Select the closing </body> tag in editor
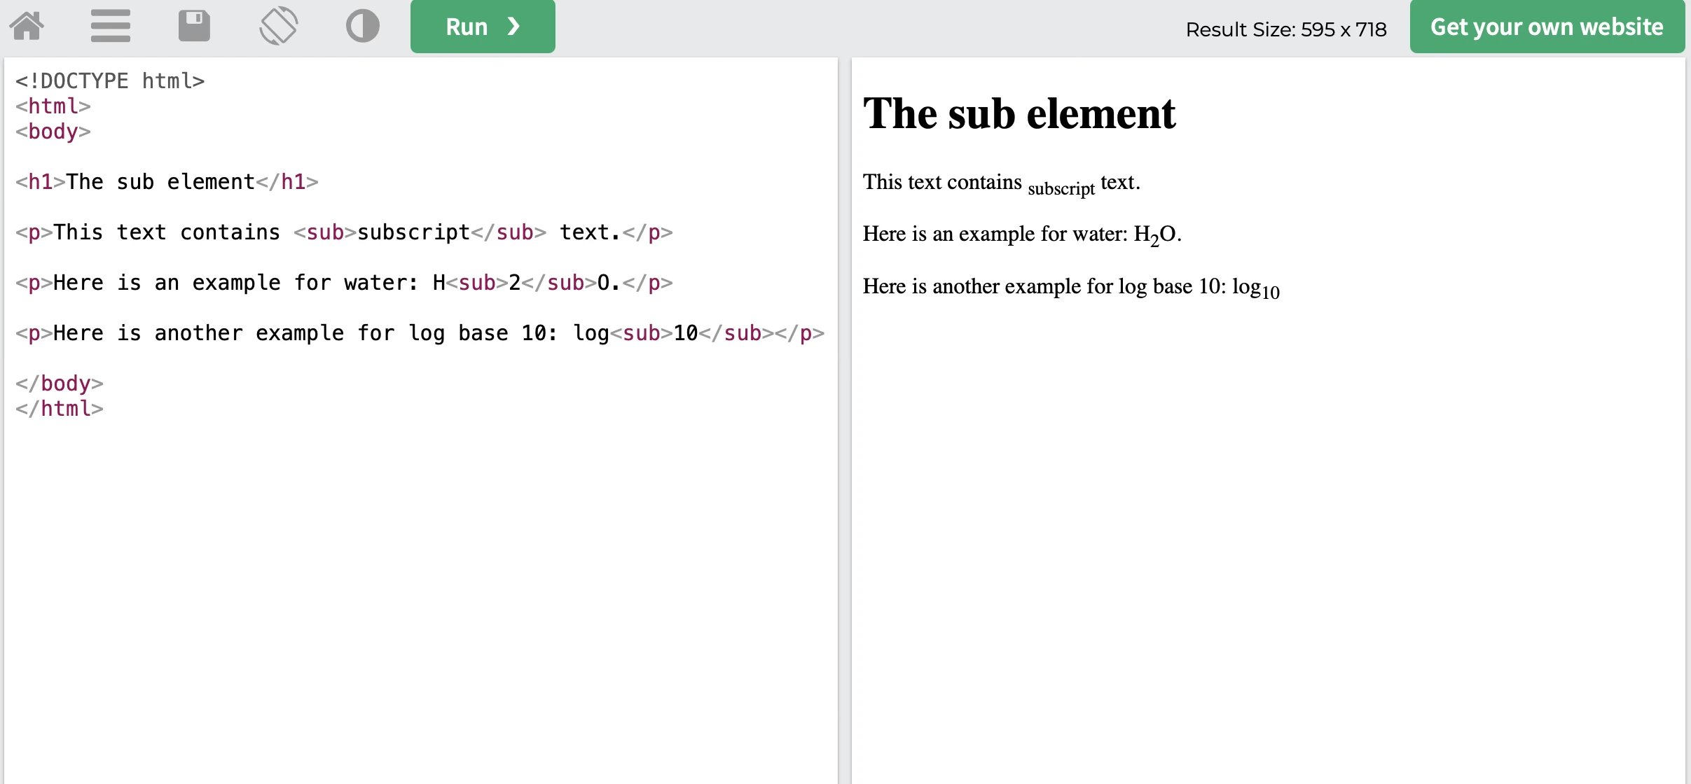Image resolution: width=1691 pixels, height=784 pixels. (x=60, y=384)
